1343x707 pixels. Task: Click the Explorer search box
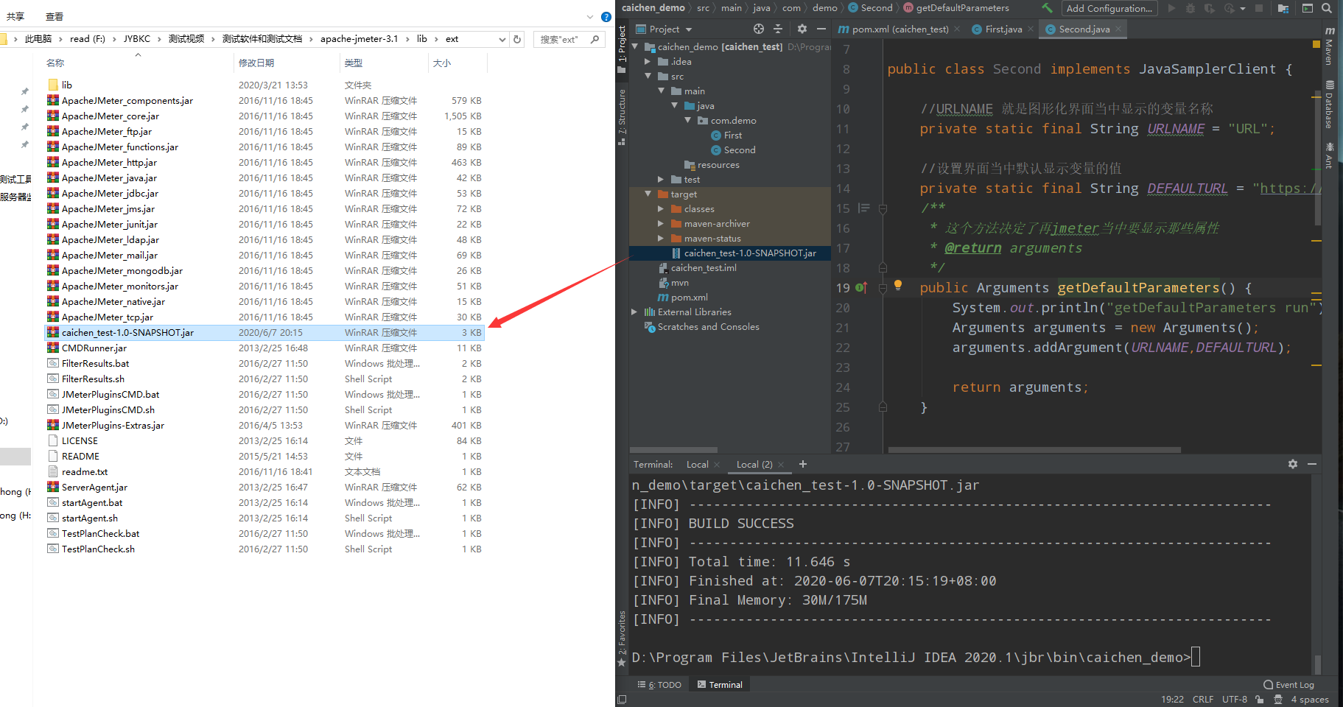569,39
